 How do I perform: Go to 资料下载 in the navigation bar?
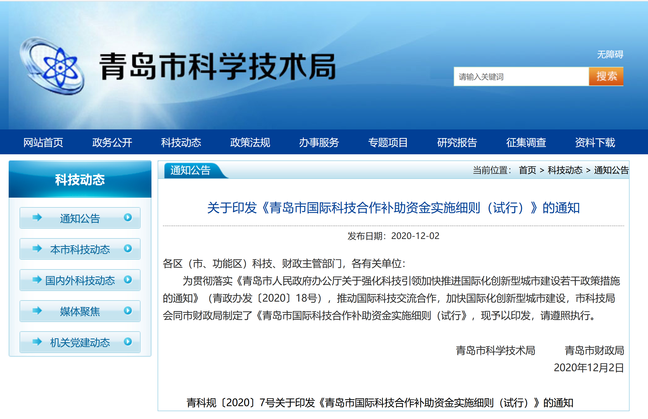(x=595, y=142)
